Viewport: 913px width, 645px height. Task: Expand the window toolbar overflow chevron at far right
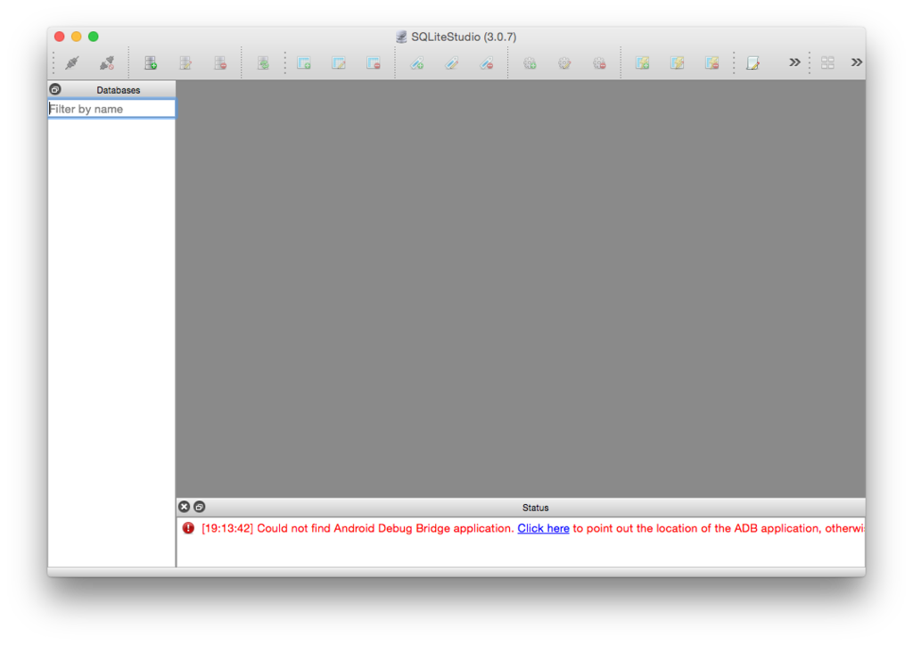click(x=857, y=62)
